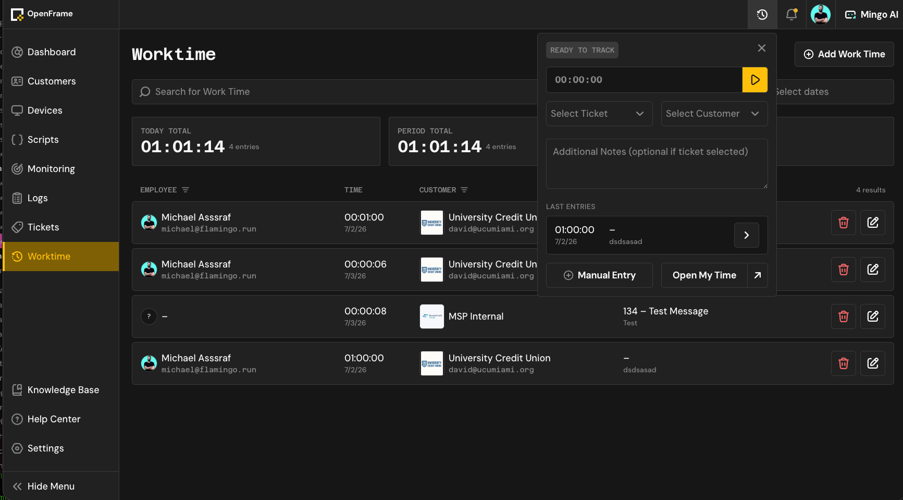The width and height of the screenshot is (903, 500).
Task: Open Customers in the sidebar
Action: 61,81
